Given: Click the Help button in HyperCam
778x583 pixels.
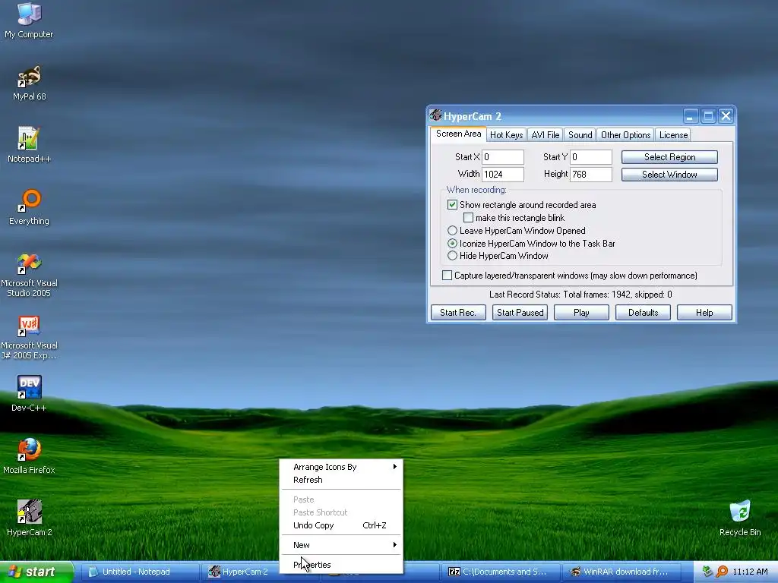Looking at the screenshot, I should (704, 312).
